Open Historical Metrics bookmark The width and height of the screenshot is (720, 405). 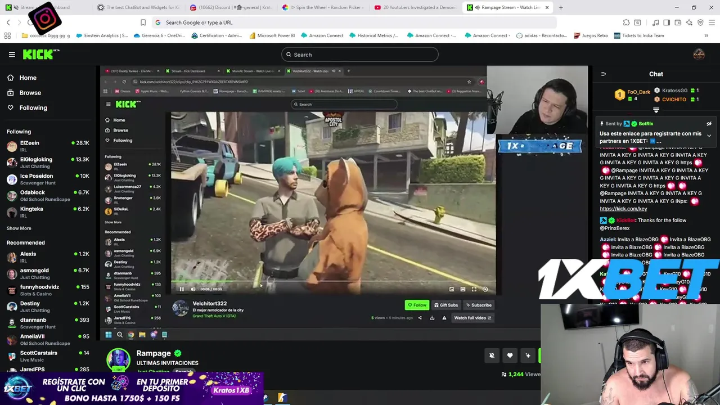coord(373,35)
